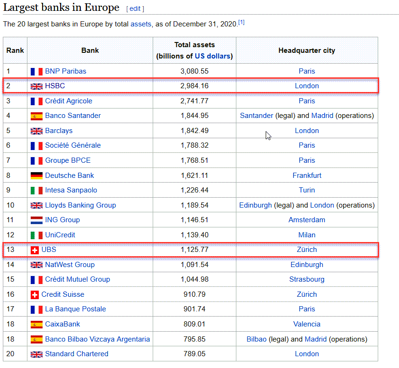399x368 pixels.
Task: Open the Barclays link
Action: [x=59, y=131]
